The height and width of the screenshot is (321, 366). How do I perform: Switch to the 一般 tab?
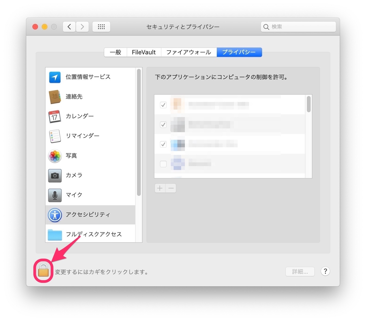click(x=116, y=52)
